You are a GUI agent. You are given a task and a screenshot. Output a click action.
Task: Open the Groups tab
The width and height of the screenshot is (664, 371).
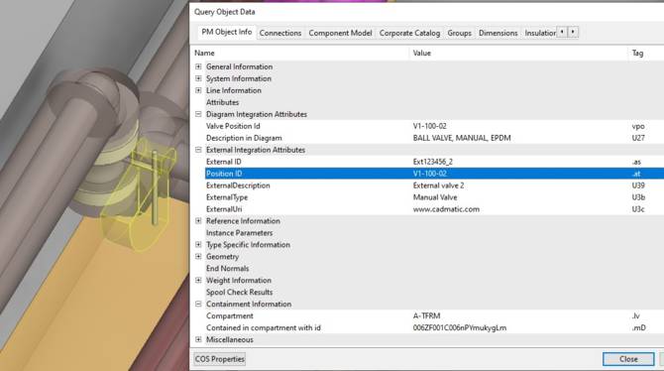[459, 33]
